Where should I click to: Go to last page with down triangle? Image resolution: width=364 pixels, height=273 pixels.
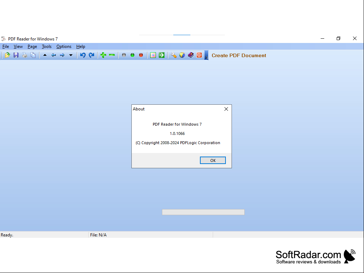[x=71, y=55]
